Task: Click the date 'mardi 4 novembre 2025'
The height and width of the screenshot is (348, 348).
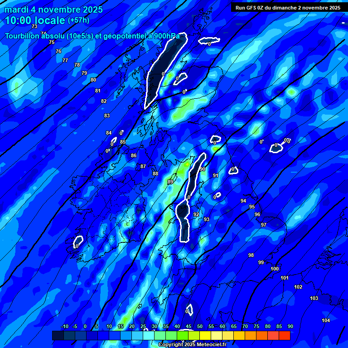Action: pos(53,10)
